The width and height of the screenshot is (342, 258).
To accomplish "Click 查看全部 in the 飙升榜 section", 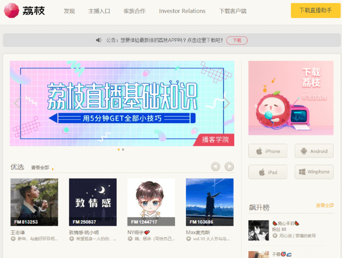I will pyautogui.click(x=325, y=205).
